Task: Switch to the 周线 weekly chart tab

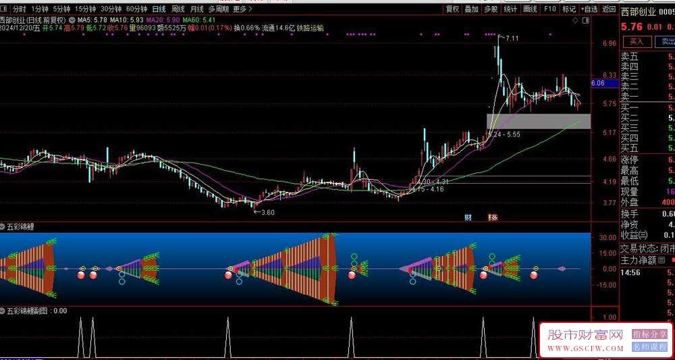Action: pos(178,9)
